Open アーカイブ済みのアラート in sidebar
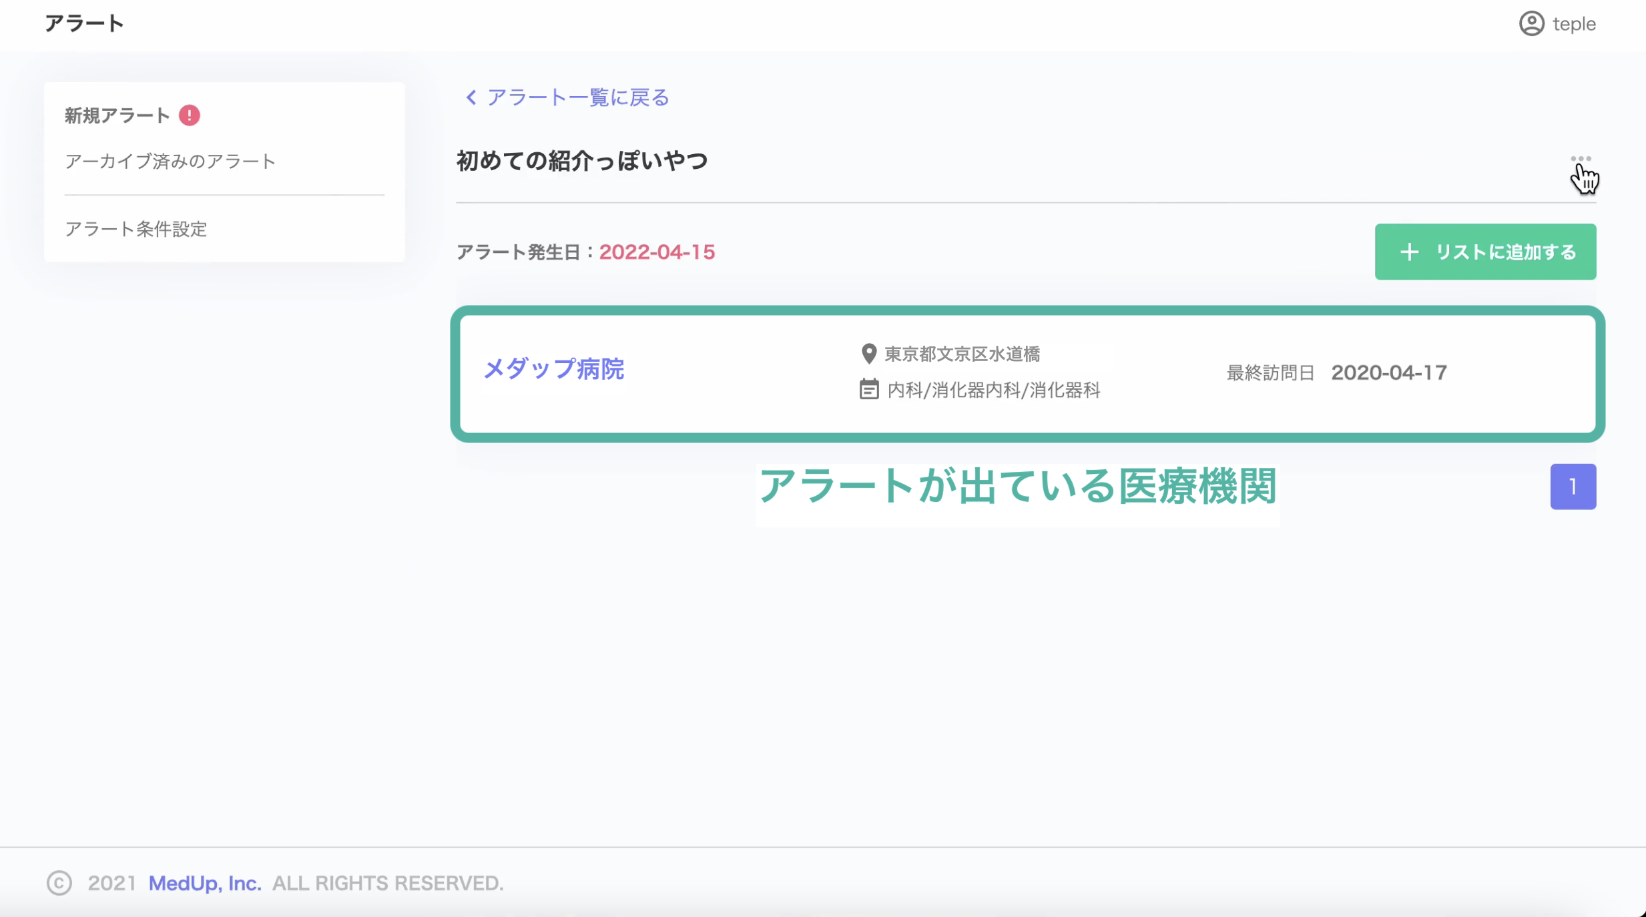1646x917 pixels. pos(170,162)
